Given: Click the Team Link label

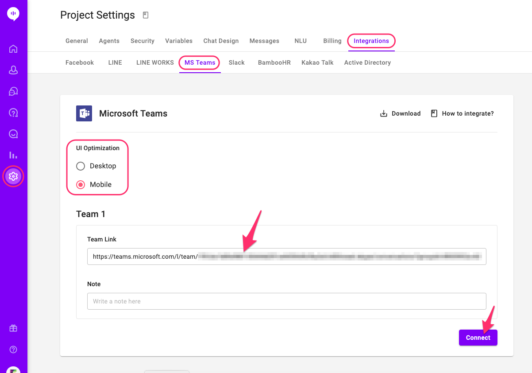Looking at the screenshot, I should tap(102, 239).
